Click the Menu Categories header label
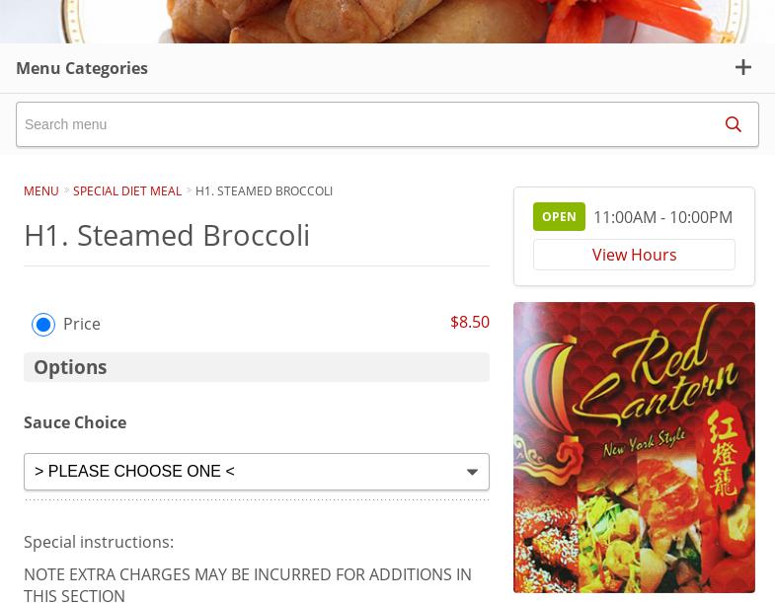The height and width of the screenshot is (603, 775). tap(82, 68)
